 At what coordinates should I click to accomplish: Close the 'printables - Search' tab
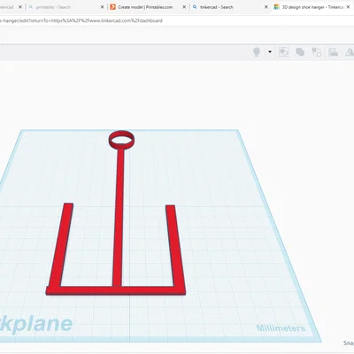click(x=102, y=7)
